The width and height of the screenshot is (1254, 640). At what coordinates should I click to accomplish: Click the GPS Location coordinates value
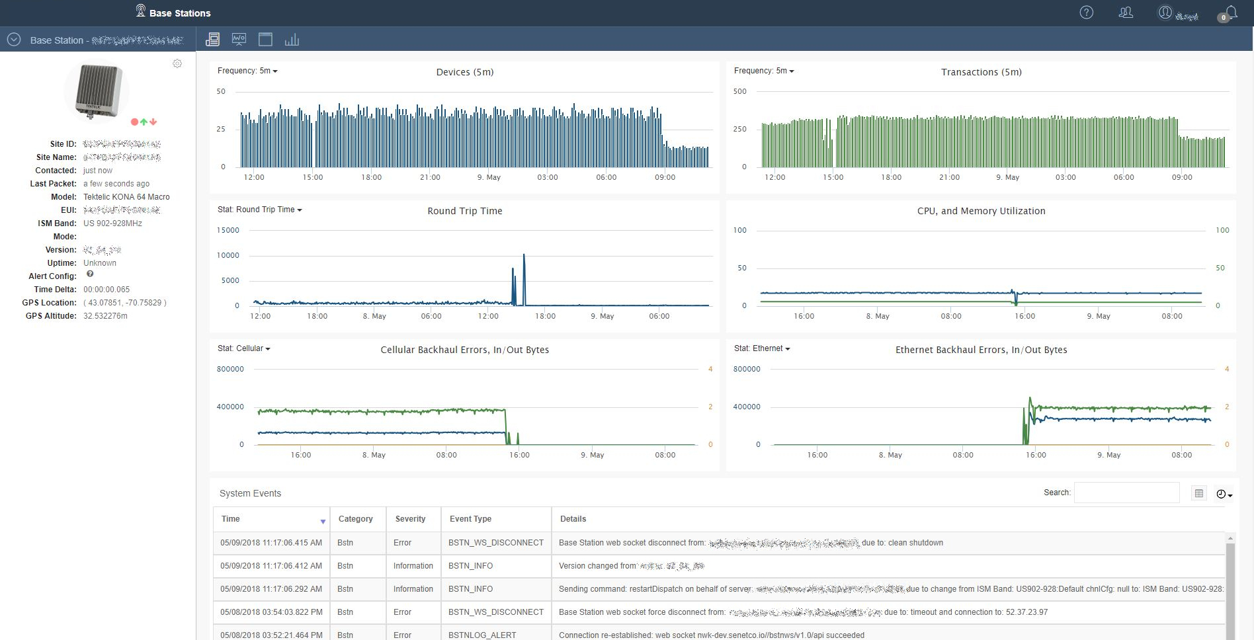125,303
